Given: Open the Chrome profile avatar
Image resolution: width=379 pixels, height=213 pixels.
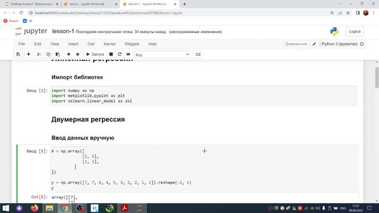Looking at the screenshot, I should point(366,13).
